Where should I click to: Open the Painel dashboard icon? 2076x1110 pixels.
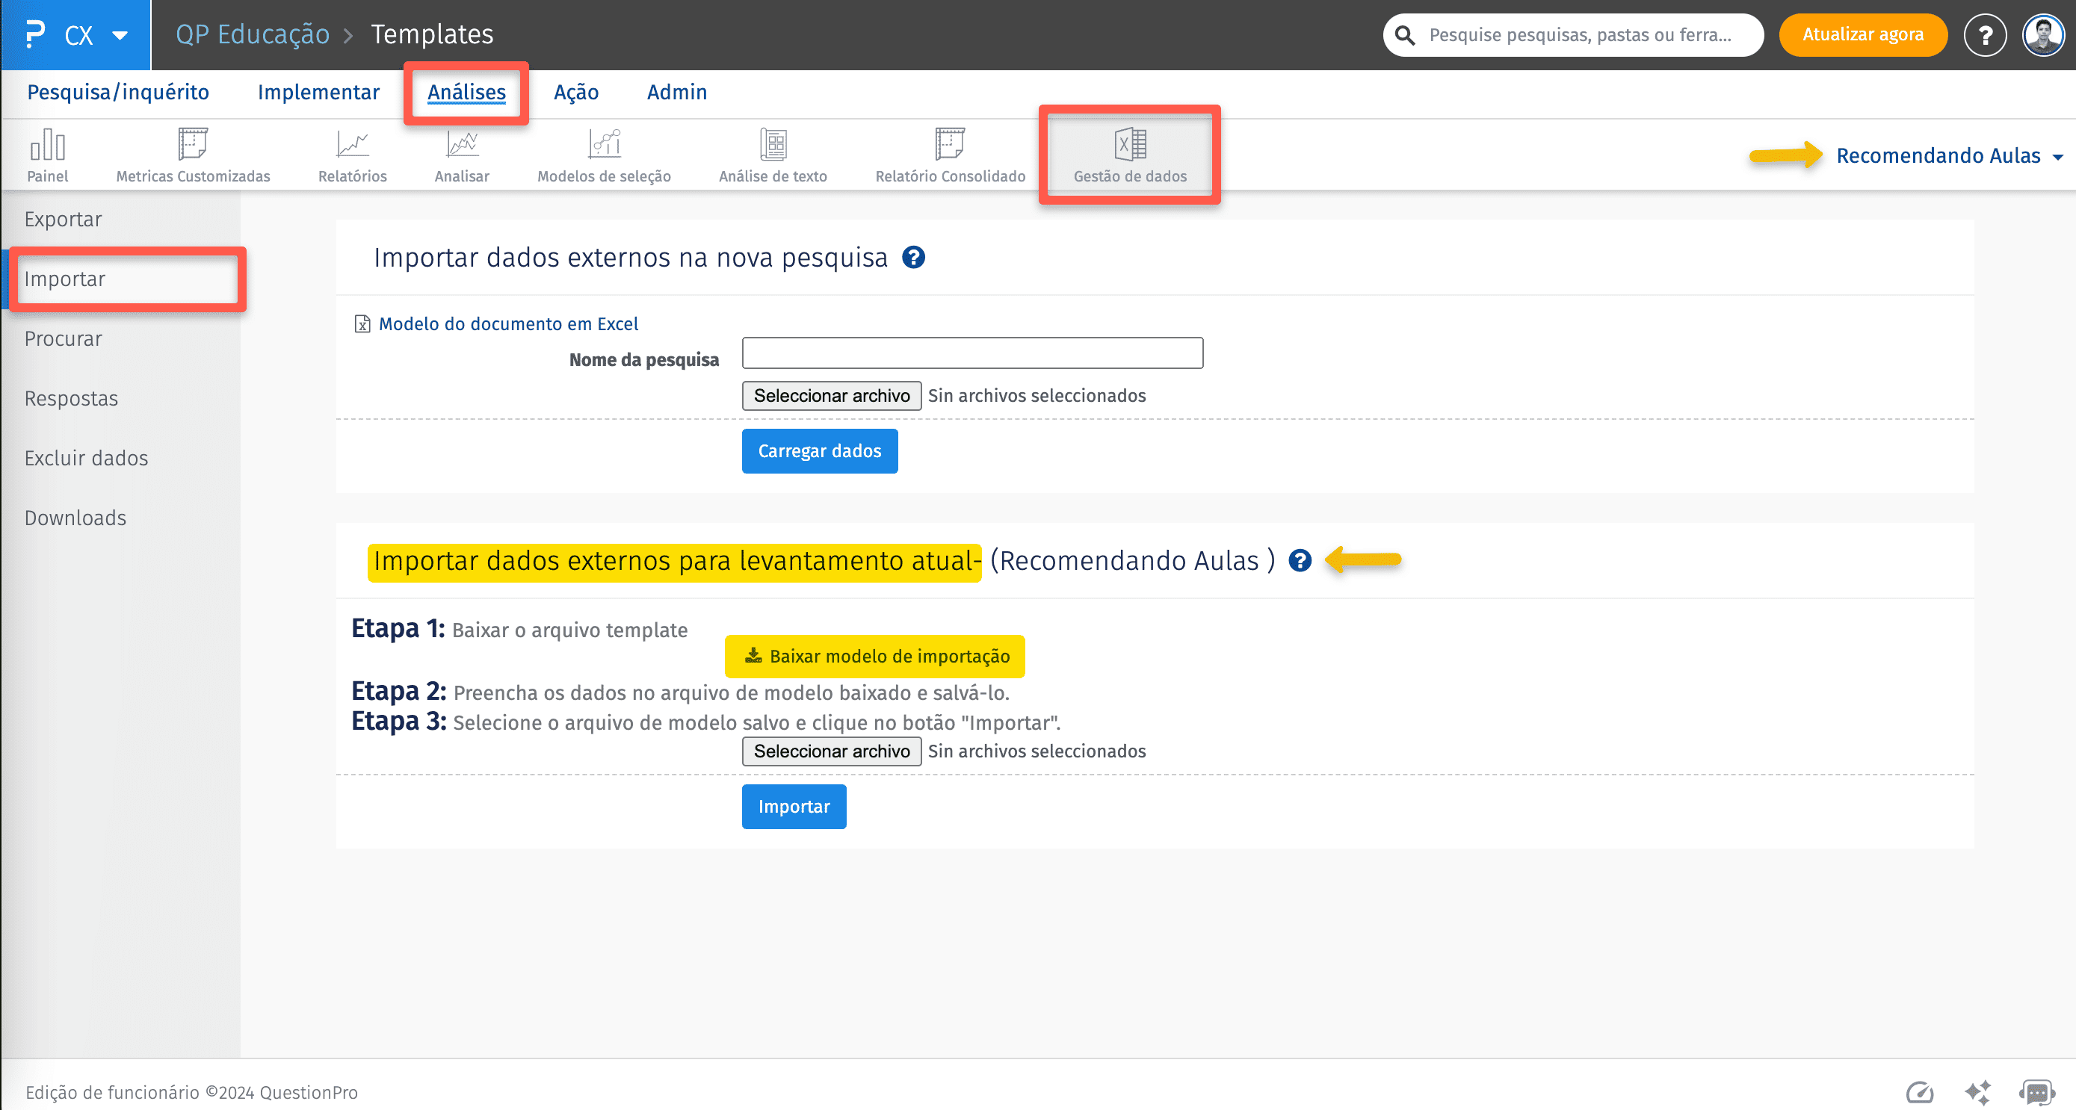pos(48,146)
